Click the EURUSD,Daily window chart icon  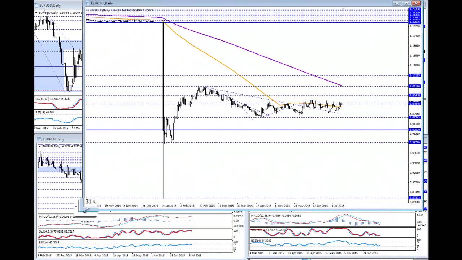[x=36, y=5]
